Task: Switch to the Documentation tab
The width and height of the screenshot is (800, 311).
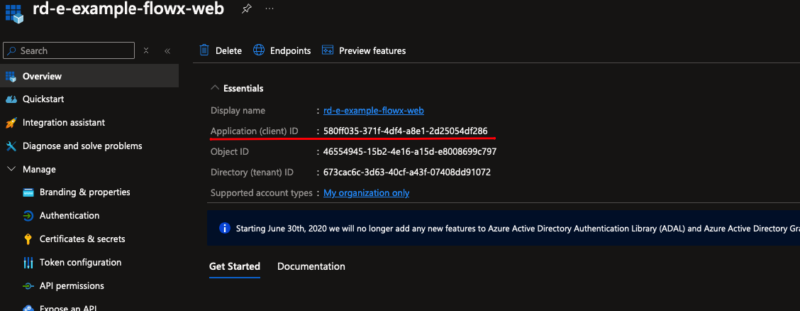Action: [x=311, y=266]
